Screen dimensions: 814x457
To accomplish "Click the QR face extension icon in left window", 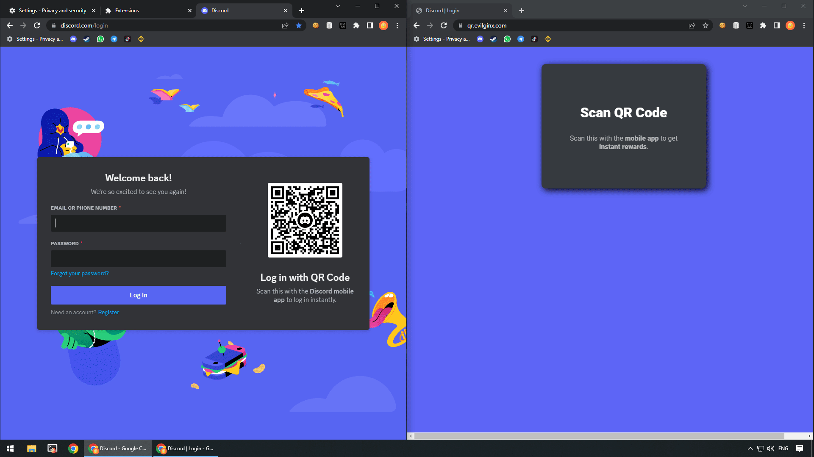I will [343, 26].
